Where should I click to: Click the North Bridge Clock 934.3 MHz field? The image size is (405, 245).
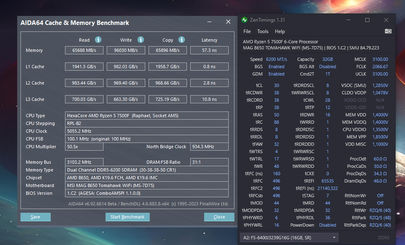[x=209, y=147]
